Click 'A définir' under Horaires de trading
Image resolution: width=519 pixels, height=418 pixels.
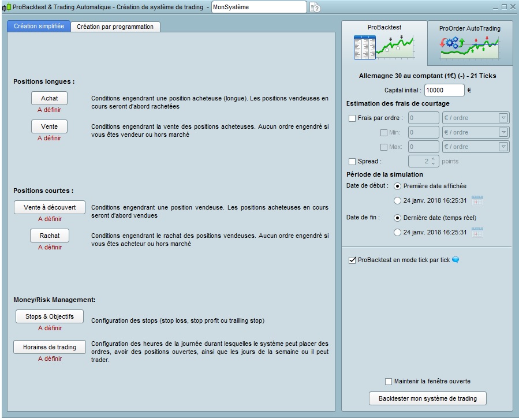50,359
